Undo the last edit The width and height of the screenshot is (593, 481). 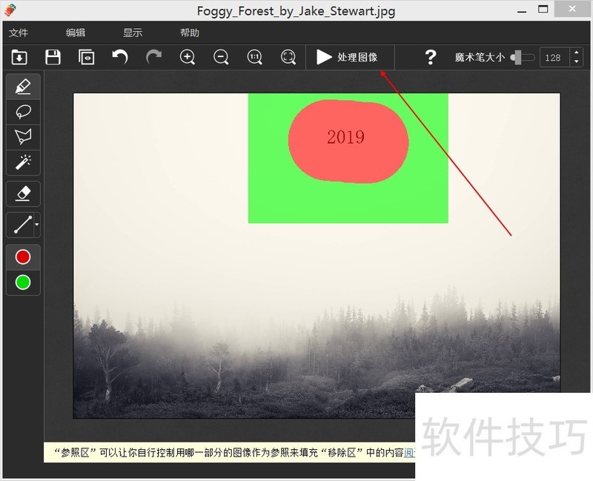[x=120, y=57]
